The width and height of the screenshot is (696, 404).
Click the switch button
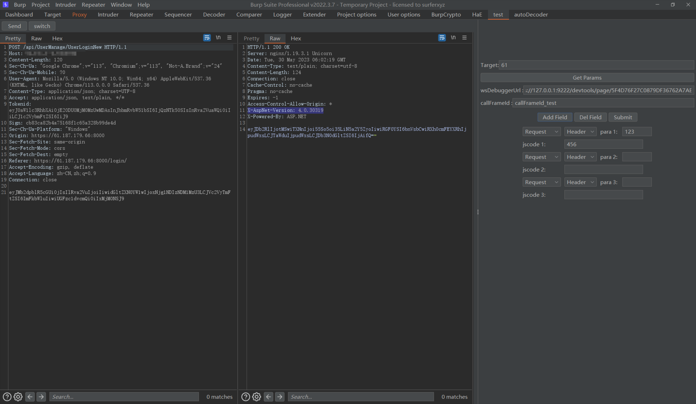[x=42, y=26]
